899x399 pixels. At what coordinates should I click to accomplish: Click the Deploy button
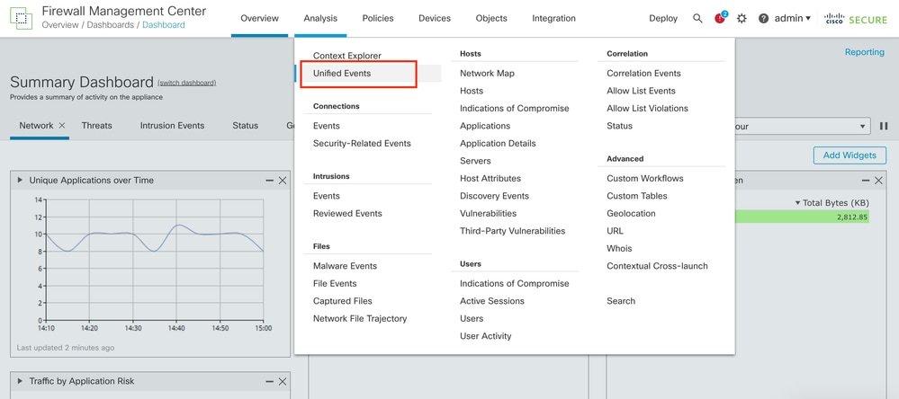point(663,18)
